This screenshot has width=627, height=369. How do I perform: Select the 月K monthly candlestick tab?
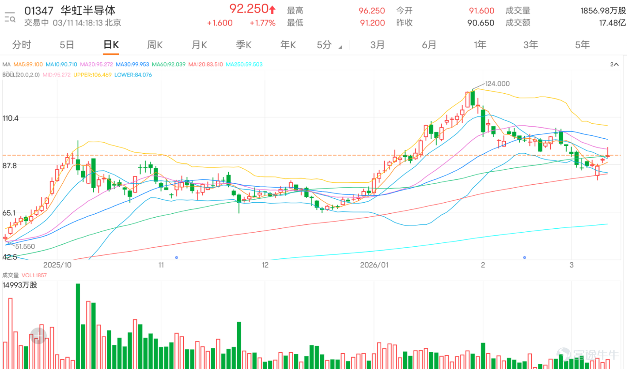[x=199, y=45]
